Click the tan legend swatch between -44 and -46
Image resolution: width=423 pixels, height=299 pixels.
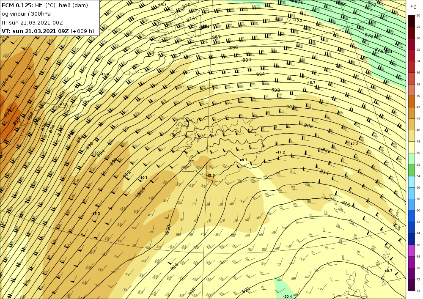412,124
